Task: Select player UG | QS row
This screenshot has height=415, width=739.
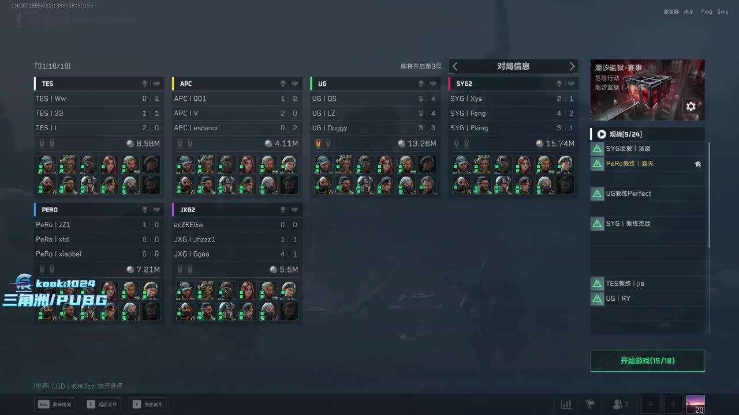Action: pos(375,99)
